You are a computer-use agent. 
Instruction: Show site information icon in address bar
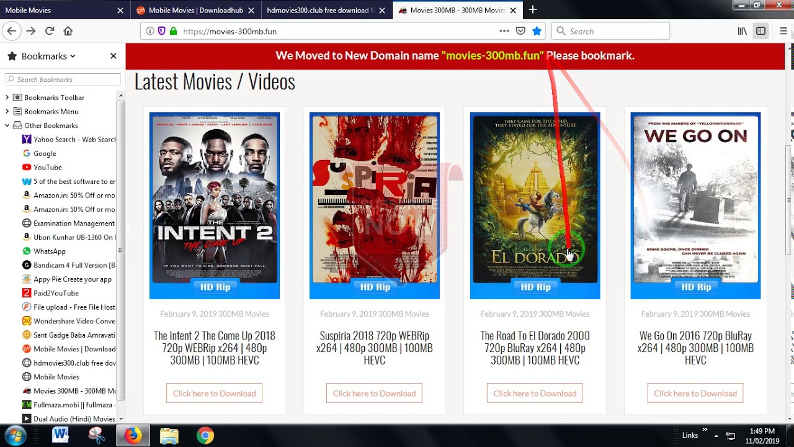[150, 31]
